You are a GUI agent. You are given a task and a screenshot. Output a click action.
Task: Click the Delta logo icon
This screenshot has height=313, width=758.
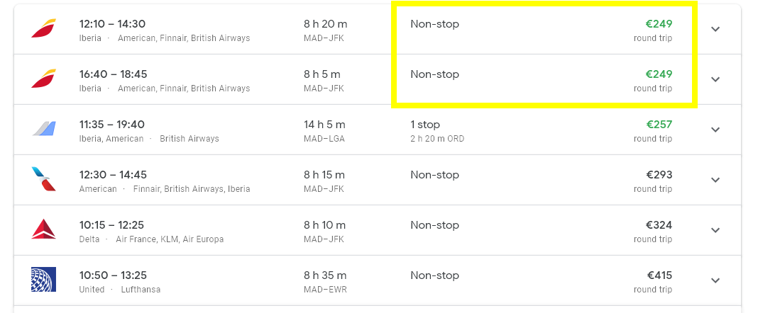(43, 229)
